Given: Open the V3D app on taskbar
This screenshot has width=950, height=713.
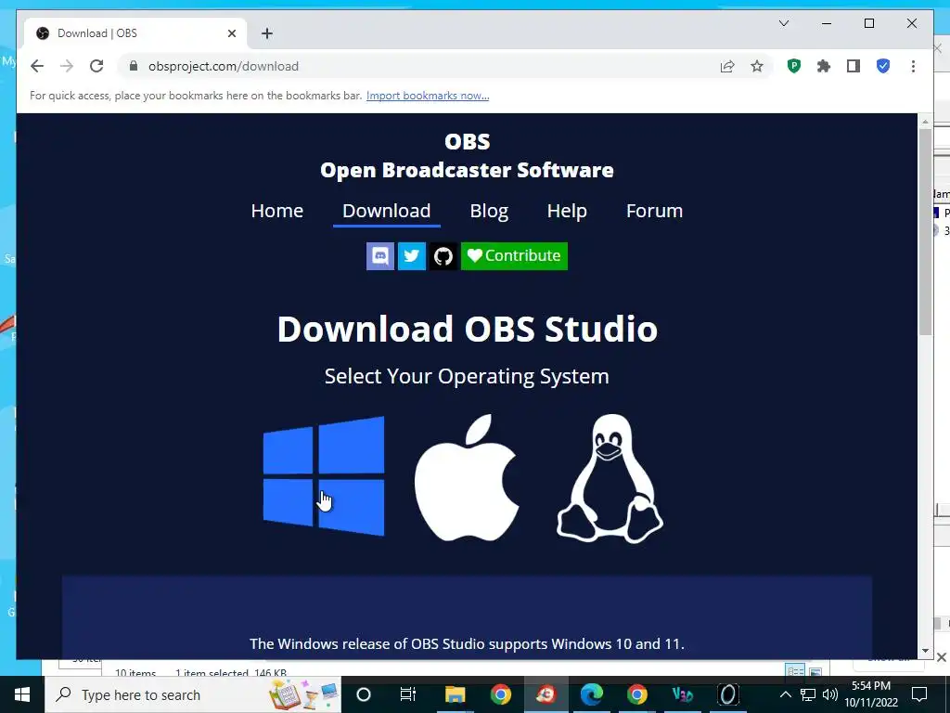Looking at the screenshot, I should (682, 694).
